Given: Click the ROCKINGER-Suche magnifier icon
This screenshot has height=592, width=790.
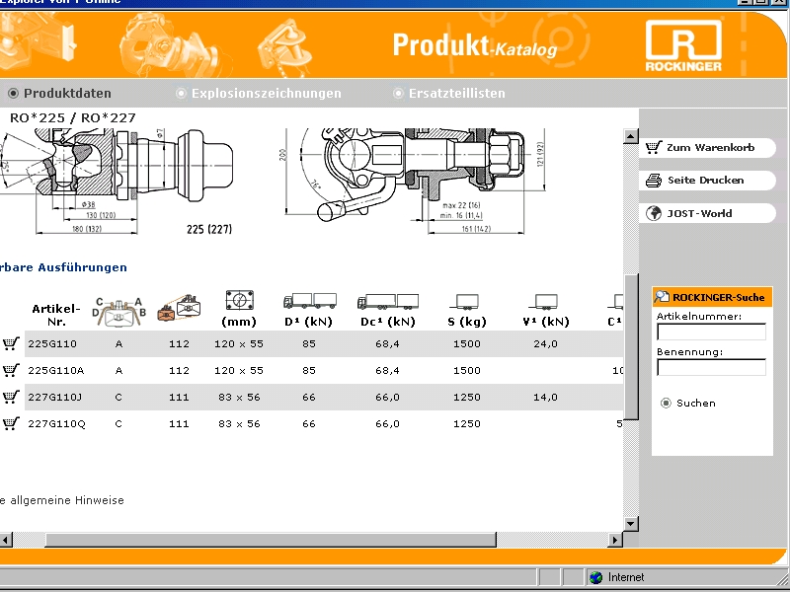Looking at the screenshot, I should 663,297.
